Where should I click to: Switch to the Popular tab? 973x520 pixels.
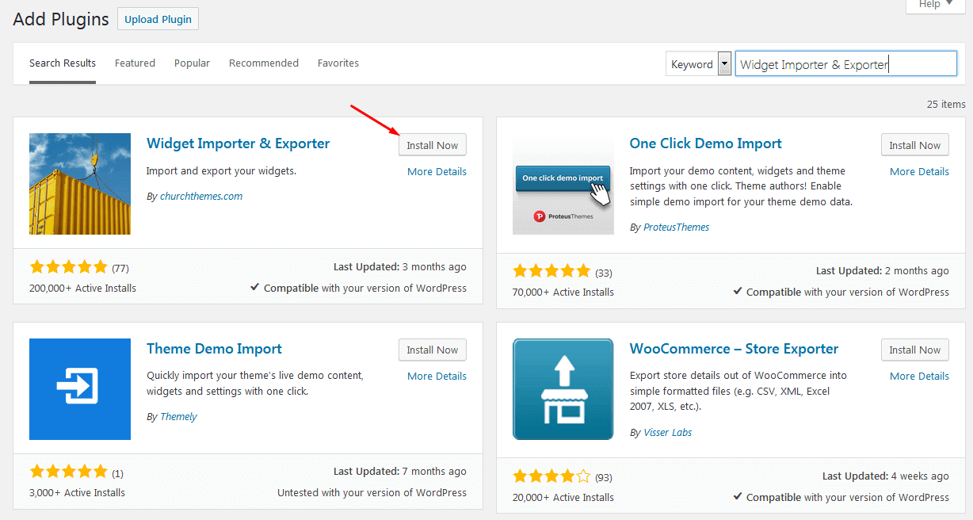click(192, 63)
